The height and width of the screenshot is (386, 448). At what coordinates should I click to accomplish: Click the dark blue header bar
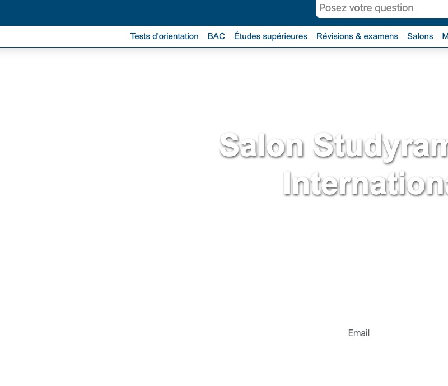[158, 12]
